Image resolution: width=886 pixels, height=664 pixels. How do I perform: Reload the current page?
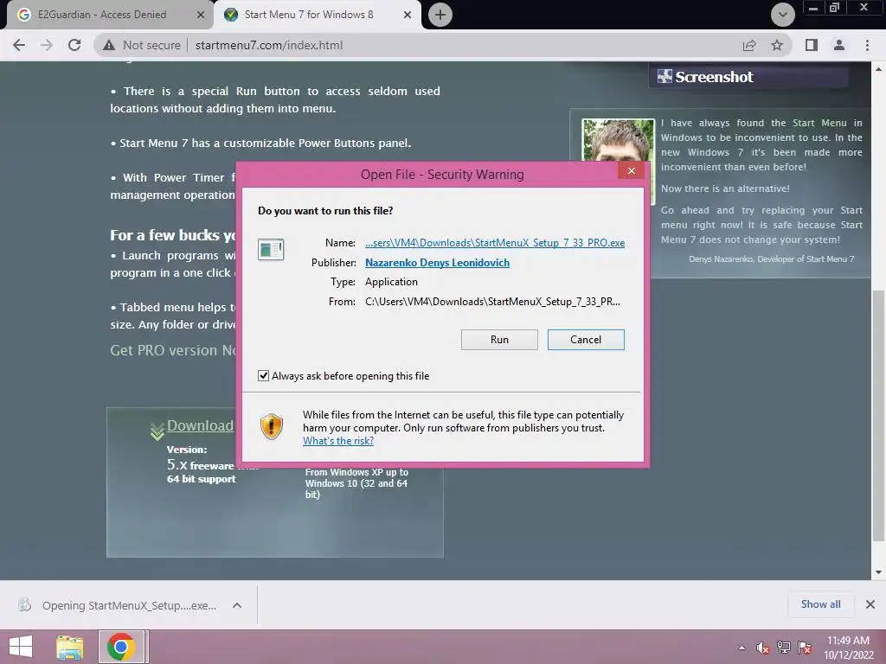click(x=74, y=45)
